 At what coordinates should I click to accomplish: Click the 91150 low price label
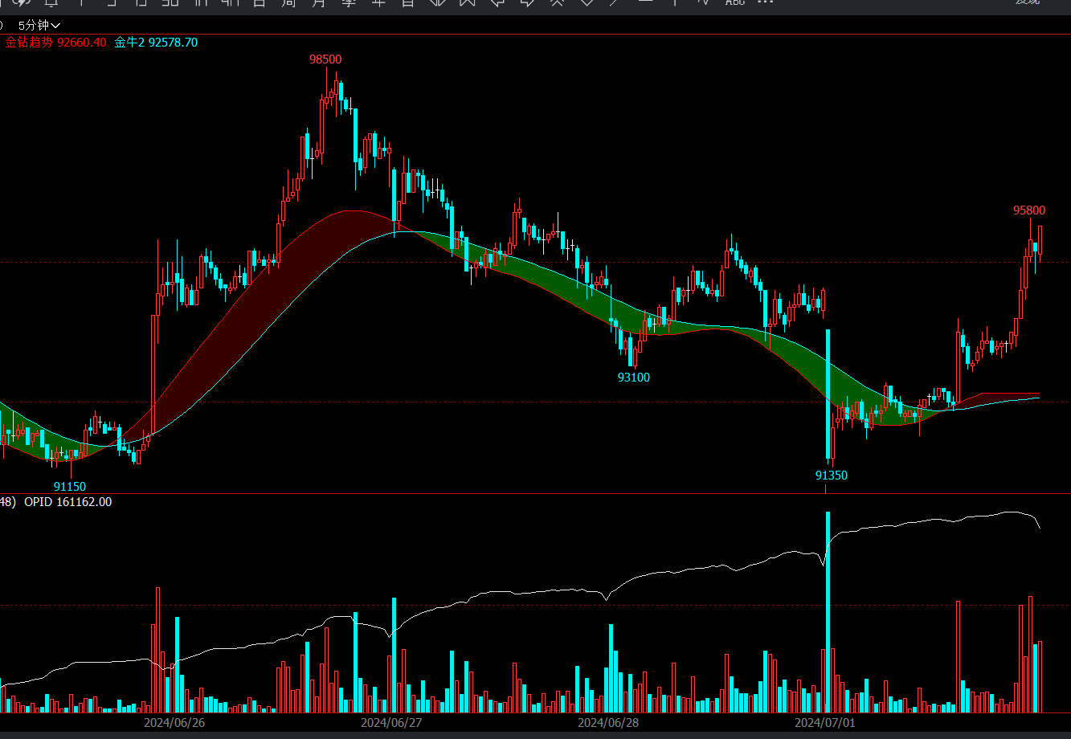(70, 487)
